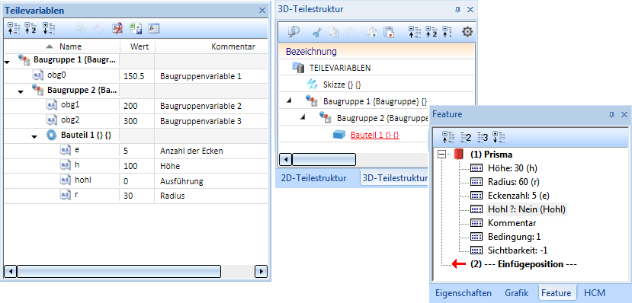
Task: Pin the 3D-Teilestruktur panel
Action: tap(457, 10)
